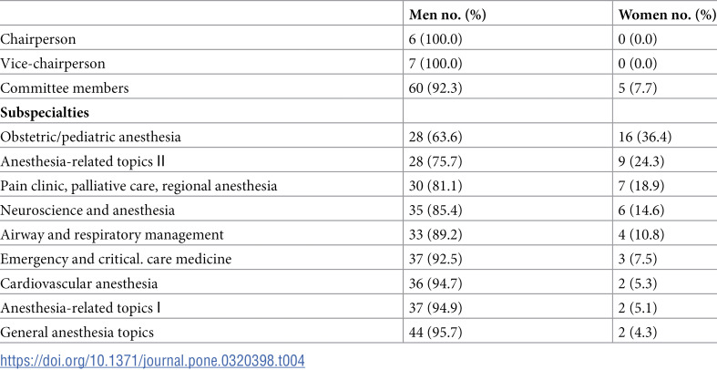Select Cardiovascular anesthesia row label
717x370 pixels.
(x=79, y=283)
